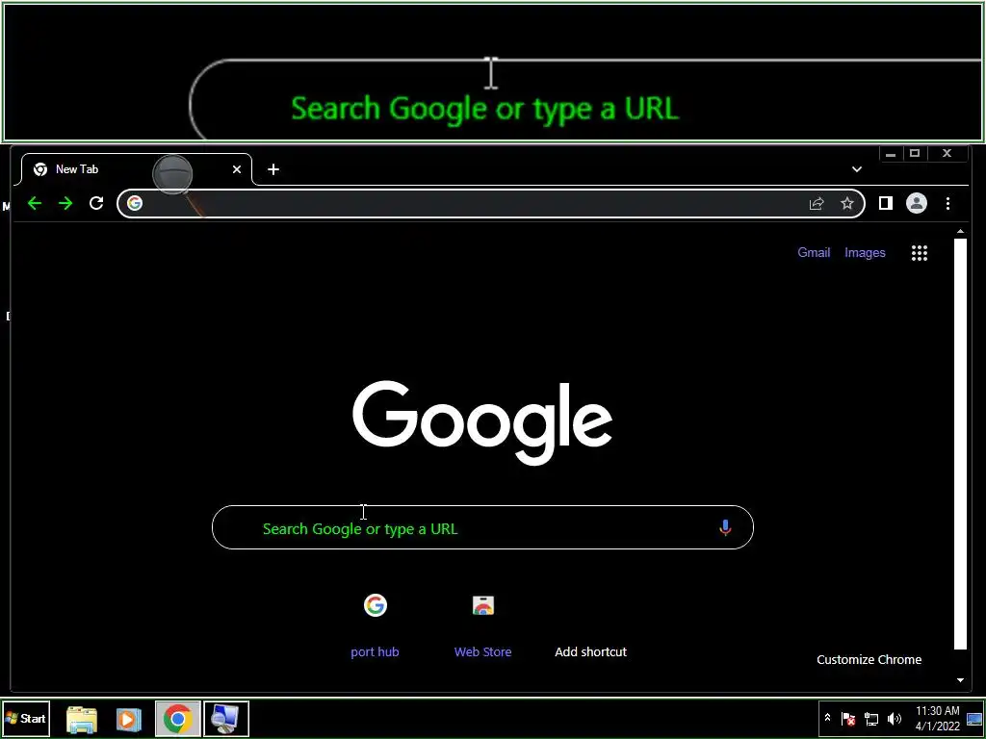The width and height of the screenshot is (986, 739).
Task: Open the three-dot Chrome menu
Action: (947, 203)
